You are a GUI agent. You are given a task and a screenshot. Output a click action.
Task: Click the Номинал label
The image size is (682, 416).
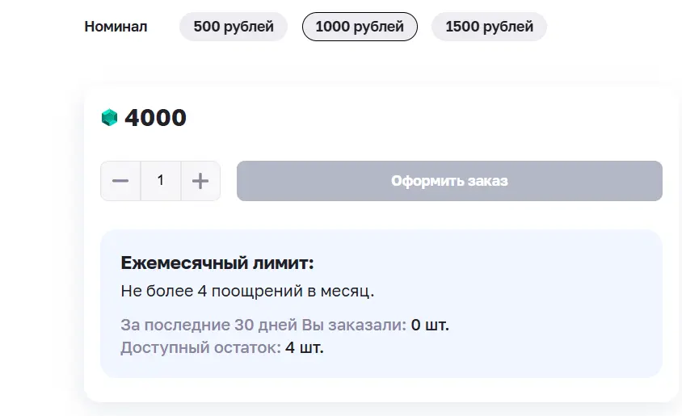tap(116, 27)
